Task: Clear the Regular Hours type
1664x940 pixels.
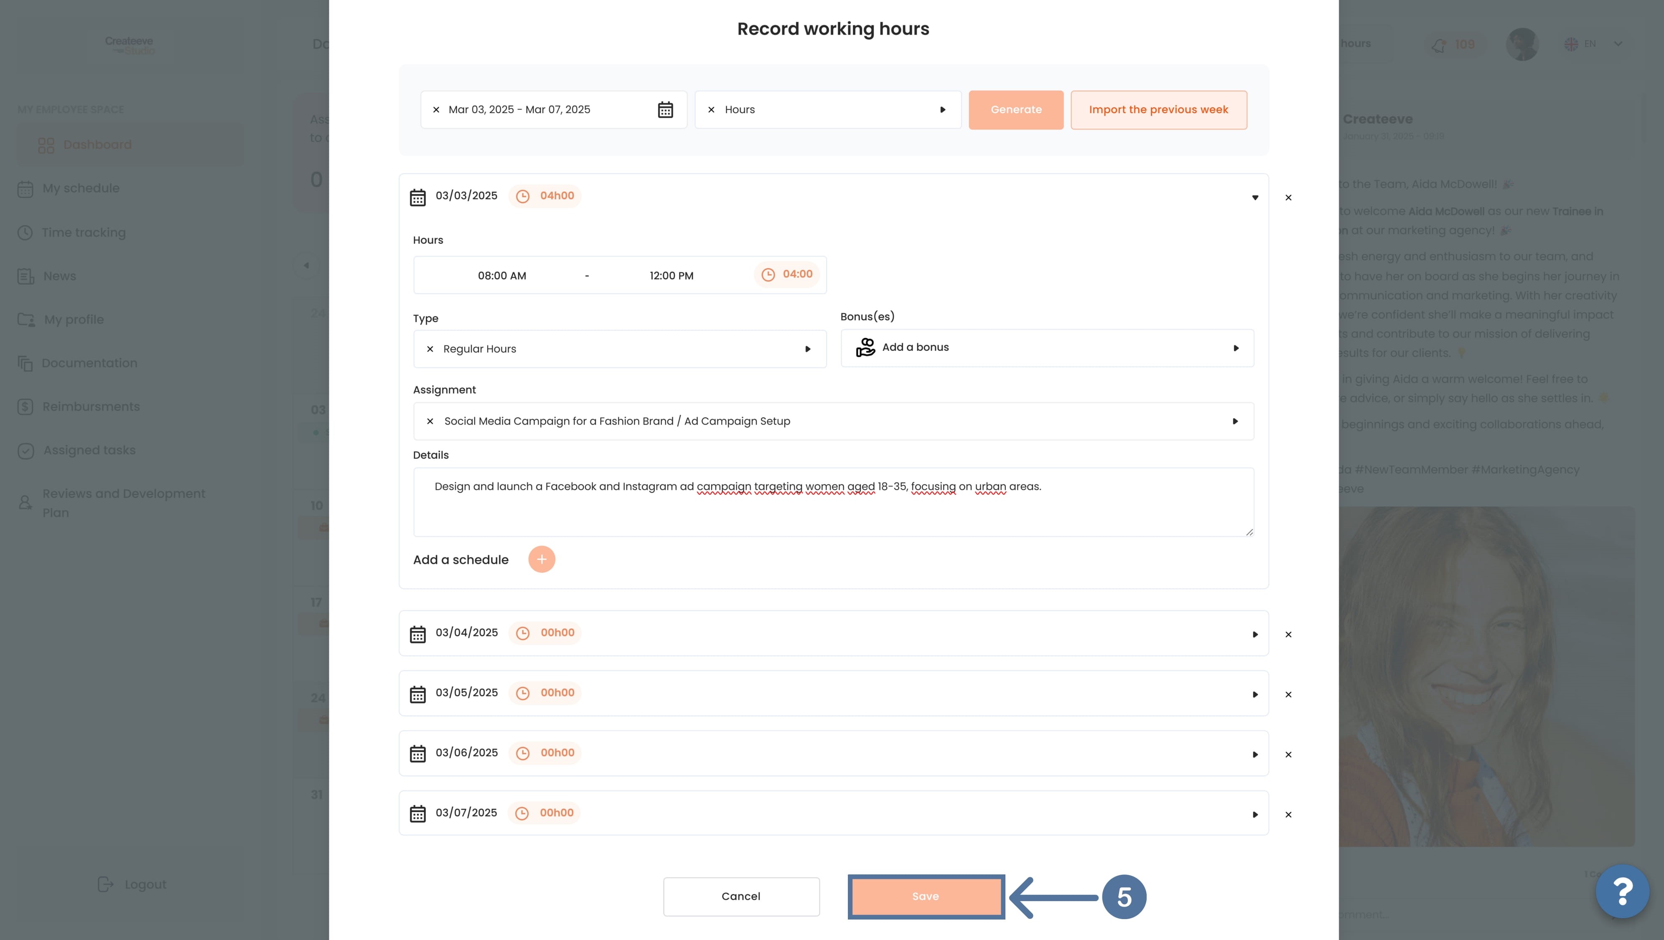Action: click(430, 348)
